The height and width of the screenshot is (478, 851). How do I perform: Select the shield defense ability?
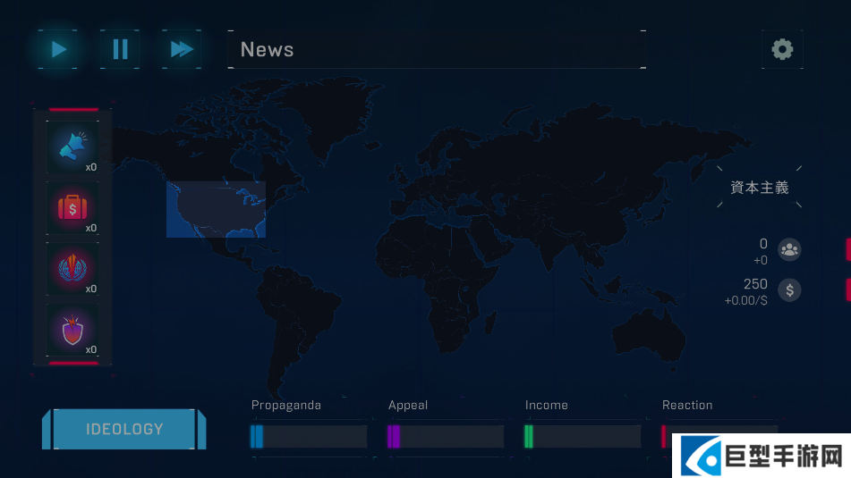72,330
